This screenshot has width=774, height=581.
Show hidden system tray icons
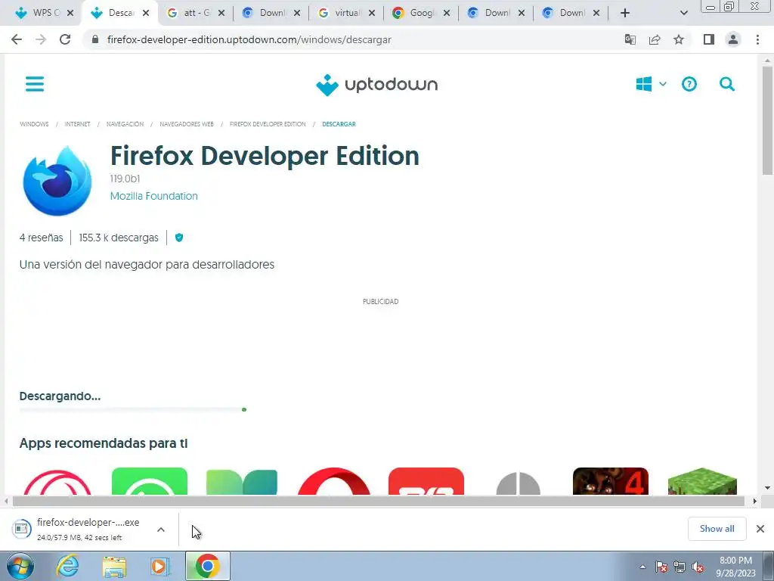[642, 567]
